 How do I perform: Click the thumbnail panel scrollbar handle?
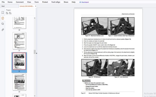pyautogui.click(x=35, y=52)
